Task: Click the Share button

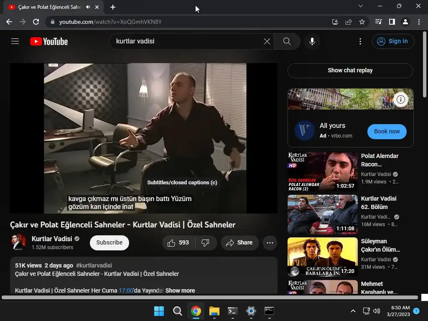Action: click(x=239, y=243)
